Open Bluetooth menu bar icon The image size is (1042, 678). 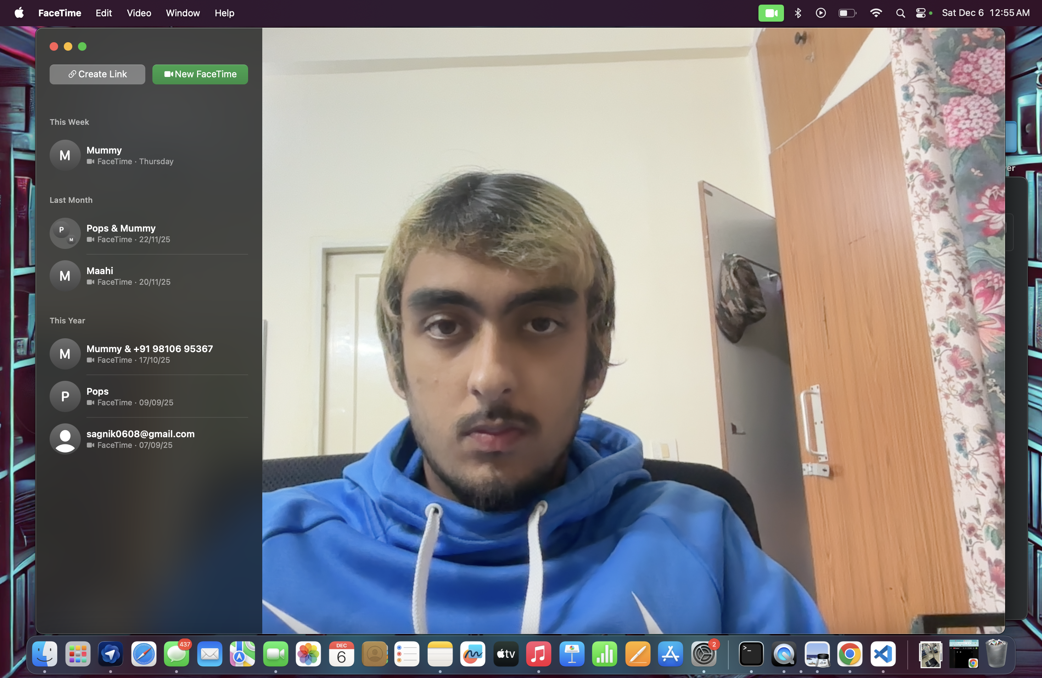798,13
